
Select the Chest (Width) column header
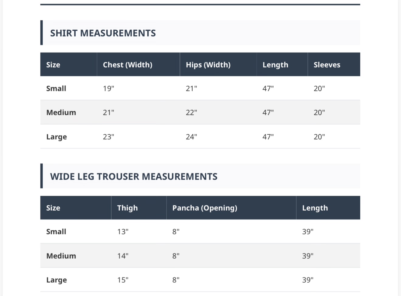coord(128,64)
